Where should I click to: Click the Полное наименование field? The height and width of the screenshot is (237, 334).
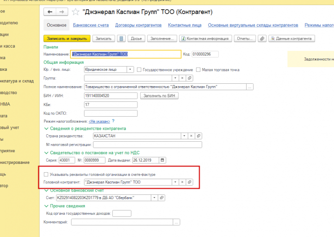coord(165,87)
